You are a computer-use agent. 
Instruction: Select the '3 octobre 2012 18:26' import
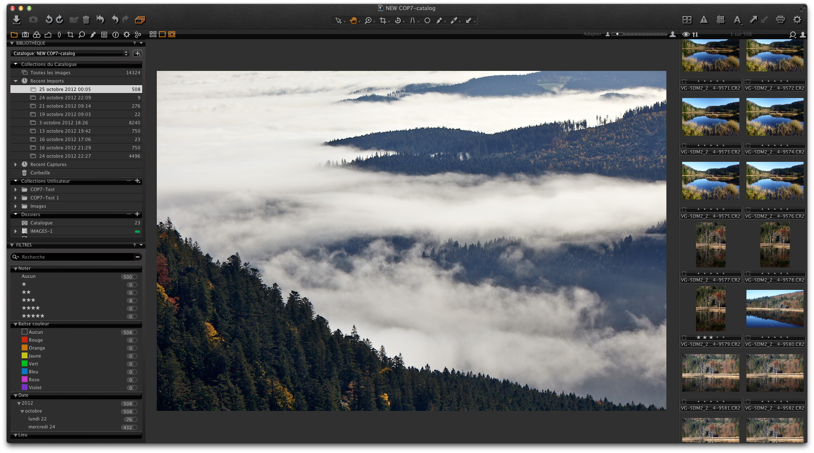[x=76, y=123]
